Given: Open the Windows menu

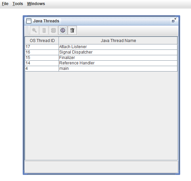Looking at the screenshot, I should (36, 4).
